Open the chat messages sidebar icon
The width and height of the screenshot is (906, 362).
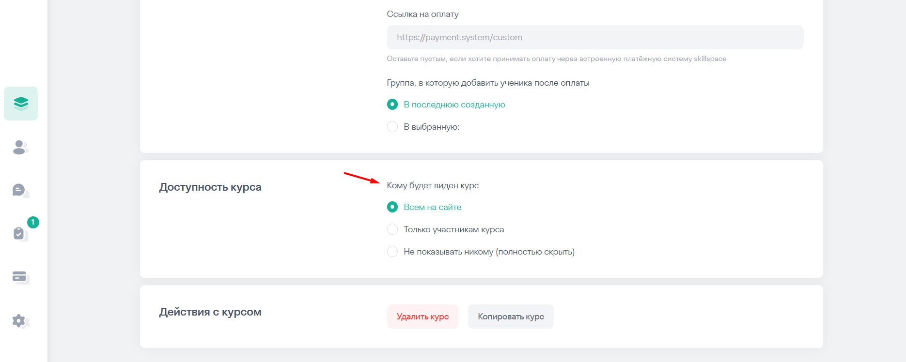coord(20,190)
